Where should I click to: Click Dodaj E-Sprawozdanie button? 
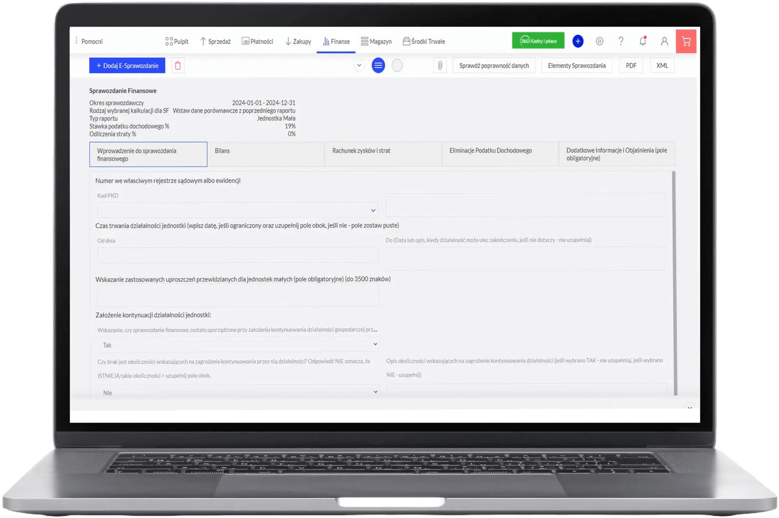click(127, 66)
